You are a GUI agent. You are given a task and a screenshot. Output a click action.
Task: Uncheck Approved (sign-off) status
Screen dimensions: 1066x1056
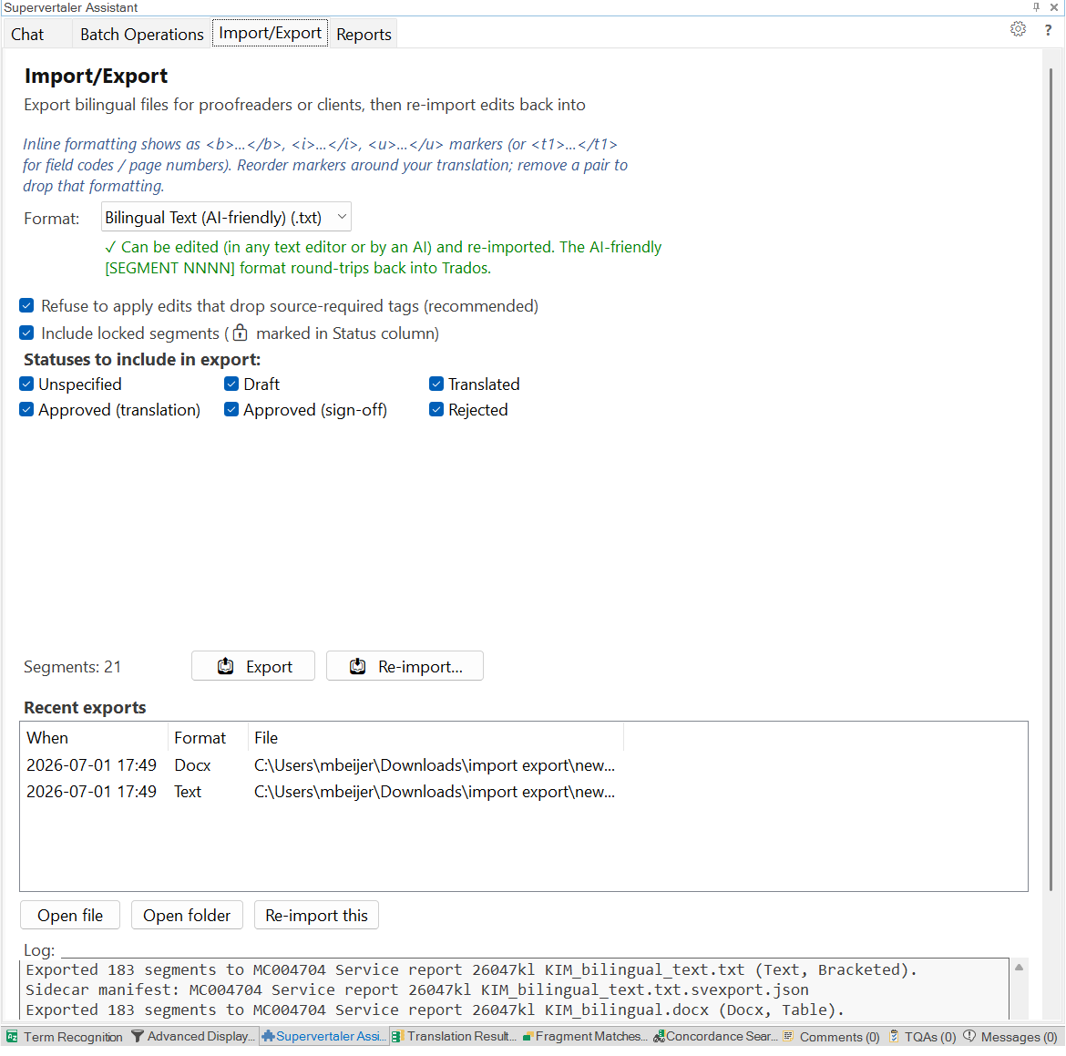click(231, 409)
